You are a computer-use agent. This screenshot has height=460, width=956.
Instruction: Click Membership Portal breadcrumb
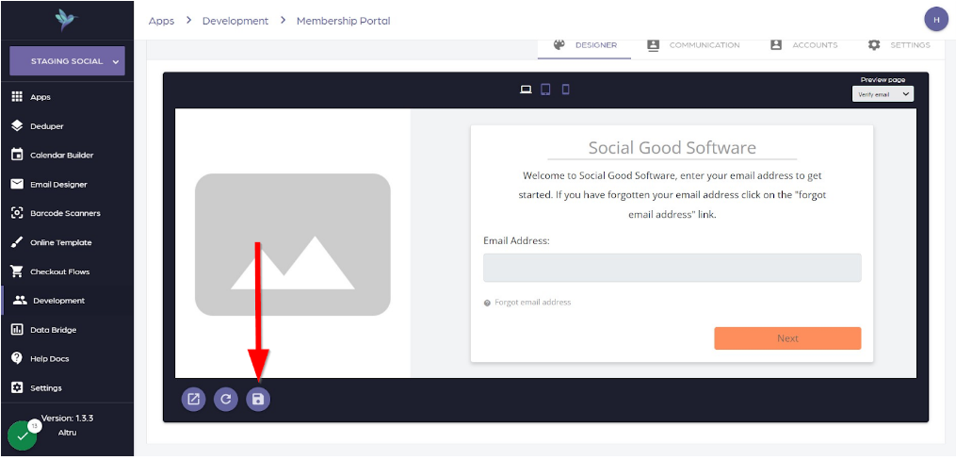click(x=343, y=21)
